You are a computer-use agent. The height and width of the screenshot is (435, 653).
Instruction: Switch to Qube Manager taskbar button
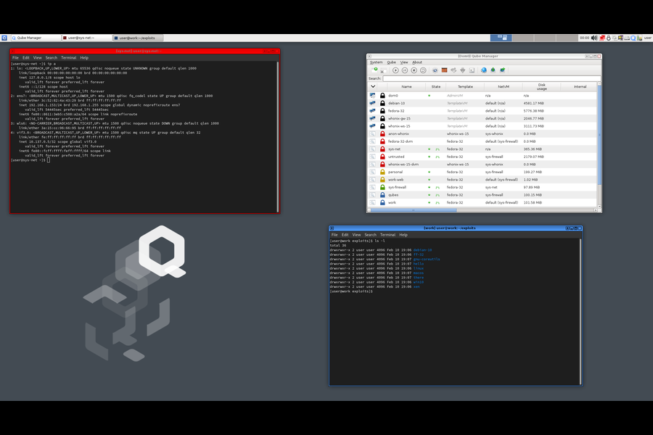coord(36,38)
